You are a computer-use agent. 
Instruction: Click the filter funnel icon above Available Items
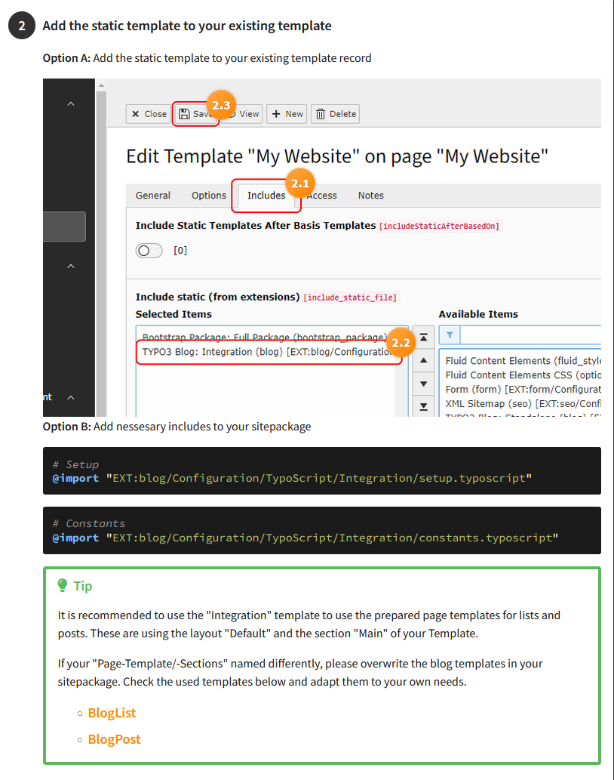tap(450, 335)
